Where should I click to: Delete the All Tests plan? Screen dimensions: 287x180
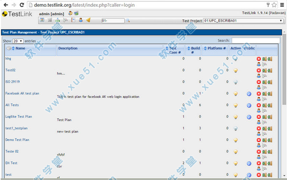pos(259,105)
